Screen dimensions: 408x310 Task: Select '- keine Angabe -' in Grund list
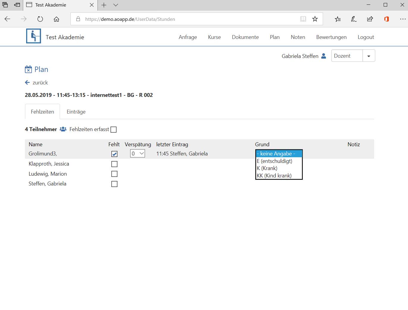pos(279,154)
